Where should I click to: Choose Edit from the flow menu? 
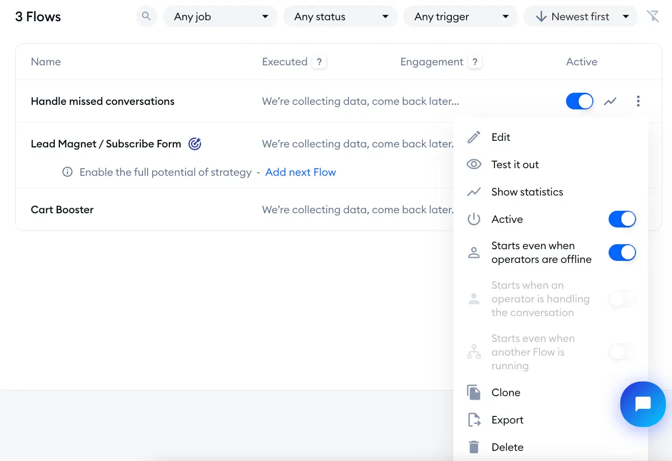[x=501, y=137]
